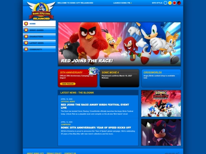Viewport: 206px width, 154px height.
Task: Click the 35th anniversary badge icon
Action: coord(94,71)
